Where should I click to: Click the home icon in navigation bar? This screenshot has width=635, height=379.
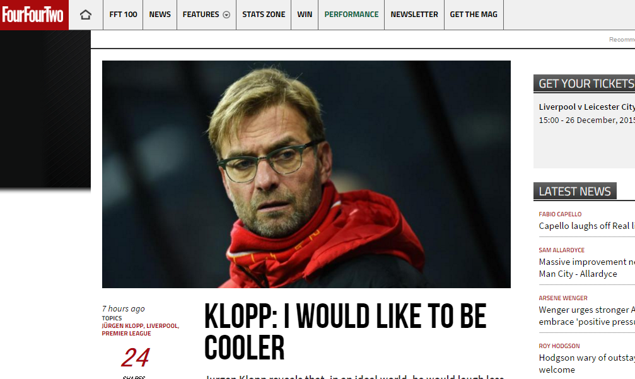(x=86, y=15)
